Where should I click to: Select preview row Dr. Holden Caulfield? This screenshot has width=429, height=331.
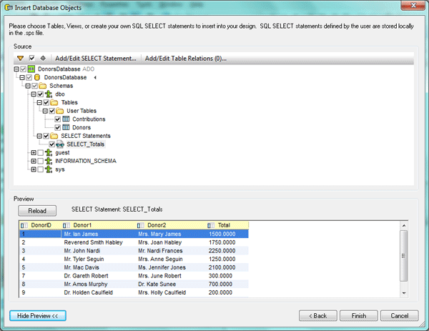coord(134,292)
